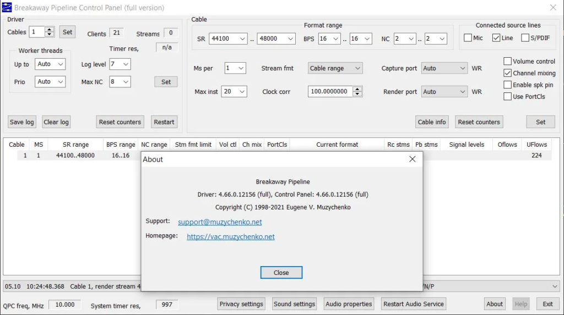Click the UFlows column header
This screenshot has width=564, height=315.
[x=536, y=145]
